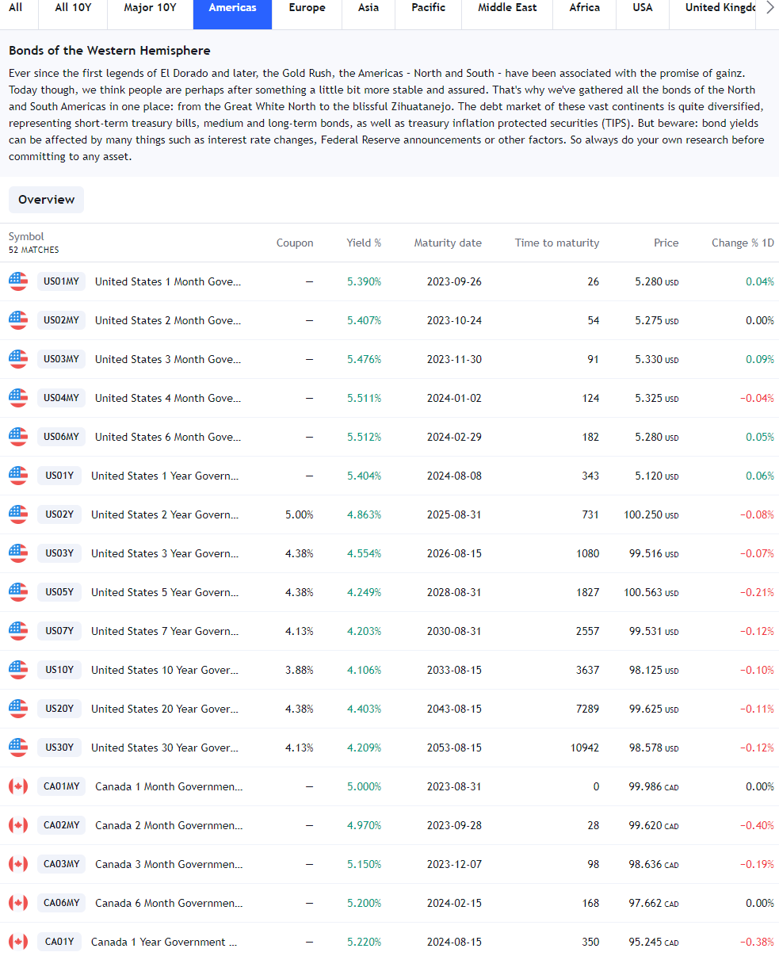
Task: Click the US flag icon beside US02MY
Action: [x=18, y=320]
